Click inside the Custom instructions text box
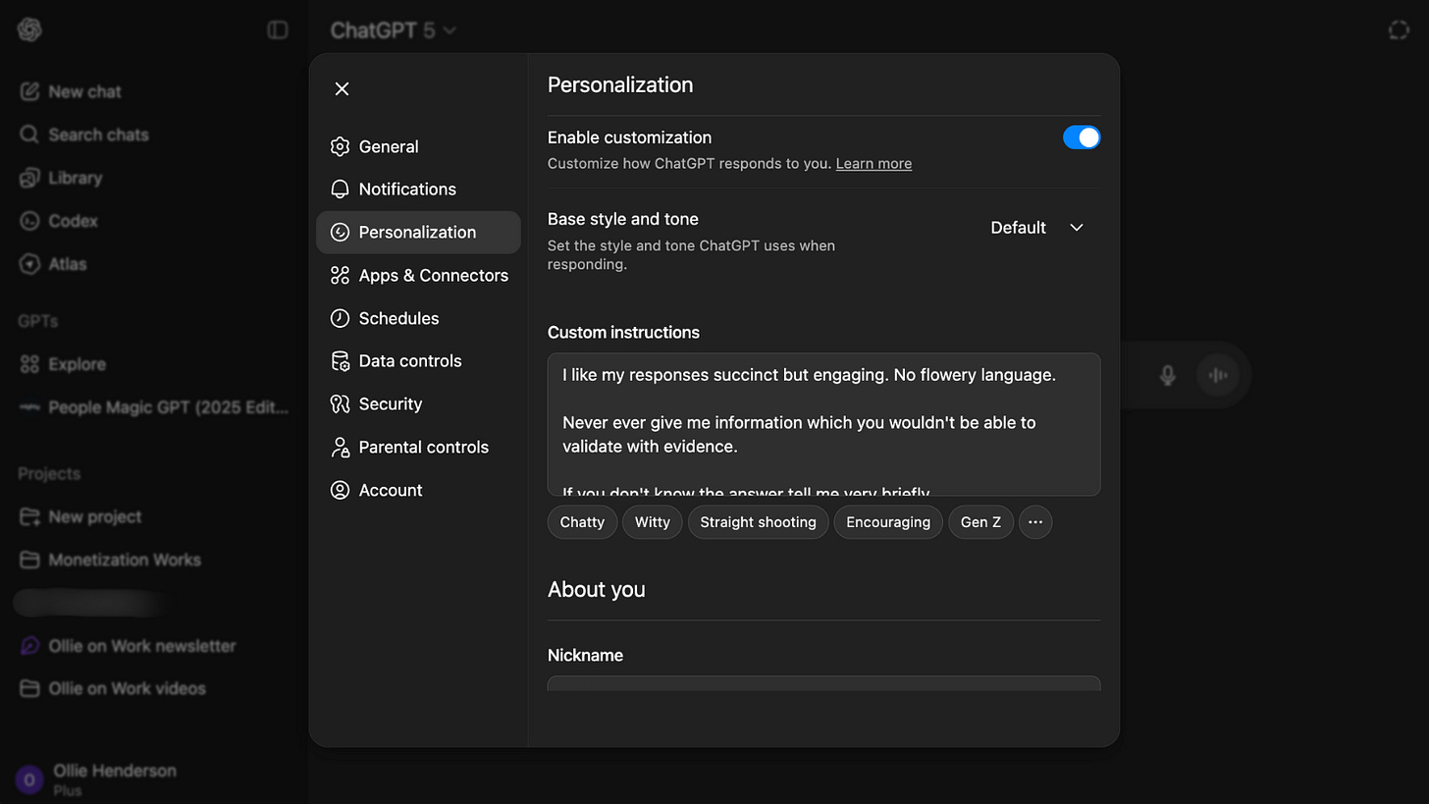The height and width of the screenshot is (804, 1429). 823,424
